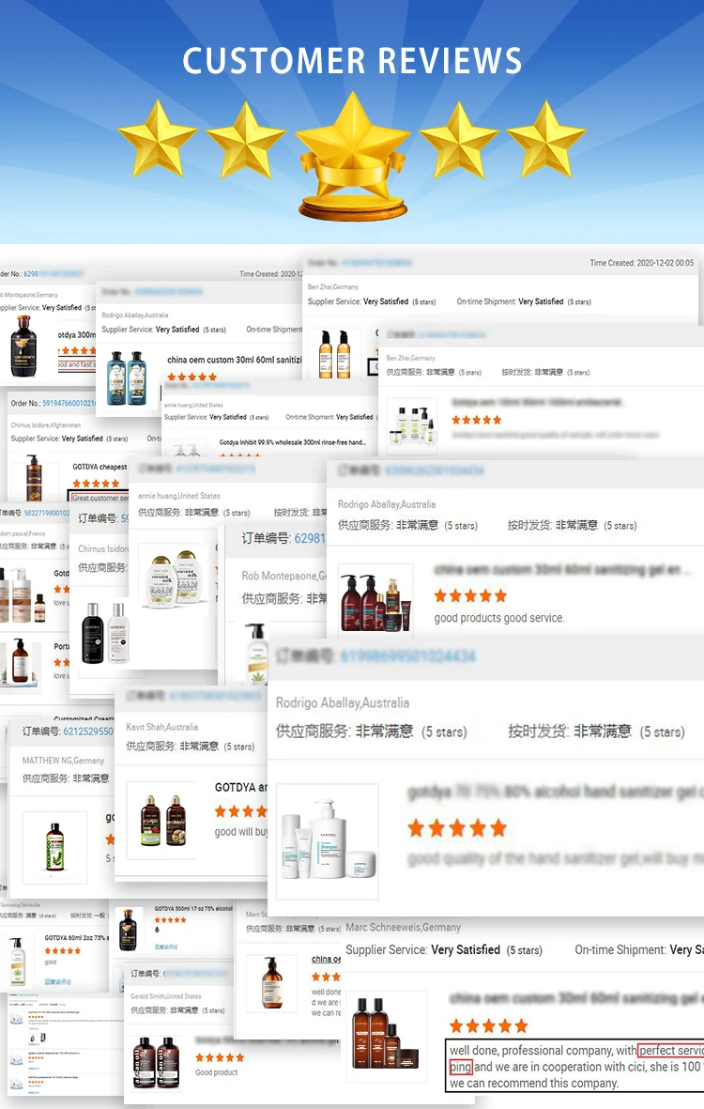The height and width of the screenshot is (1109, 704).
Task: Click brown bottle set thumbnail in Marc Schneeweis review
Action: pyautogui.click(x=386, y=1035)
